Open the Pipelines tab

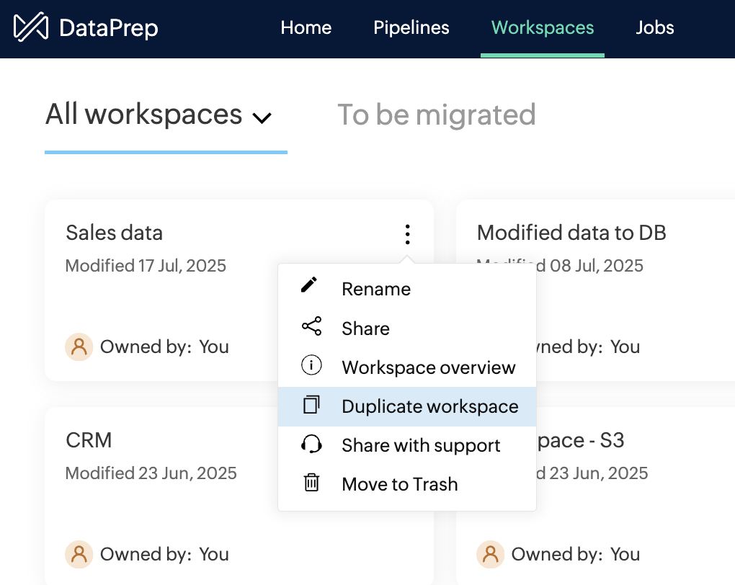[411, 28]
